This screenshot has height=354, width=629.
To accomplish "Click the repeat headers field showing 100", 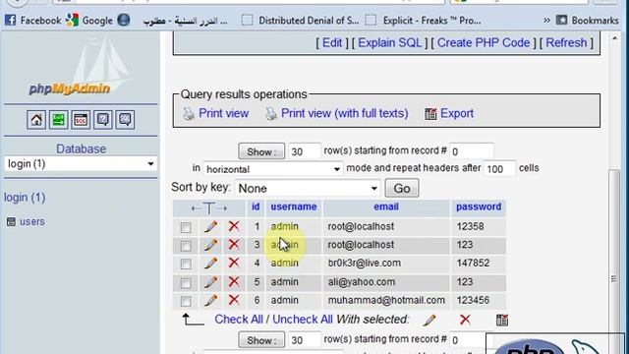I will 499,168.
